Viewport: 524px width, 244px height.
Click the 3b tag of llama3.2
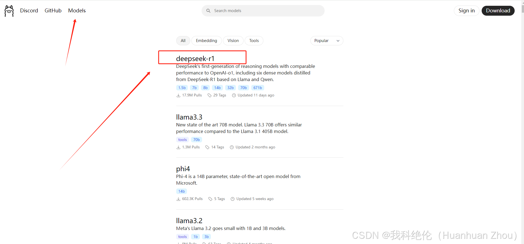[206, 237]
